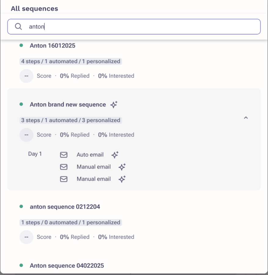Click the score circle of anton sequence 0212204
The width and height of the screenshot is (268, 275).
26,237
